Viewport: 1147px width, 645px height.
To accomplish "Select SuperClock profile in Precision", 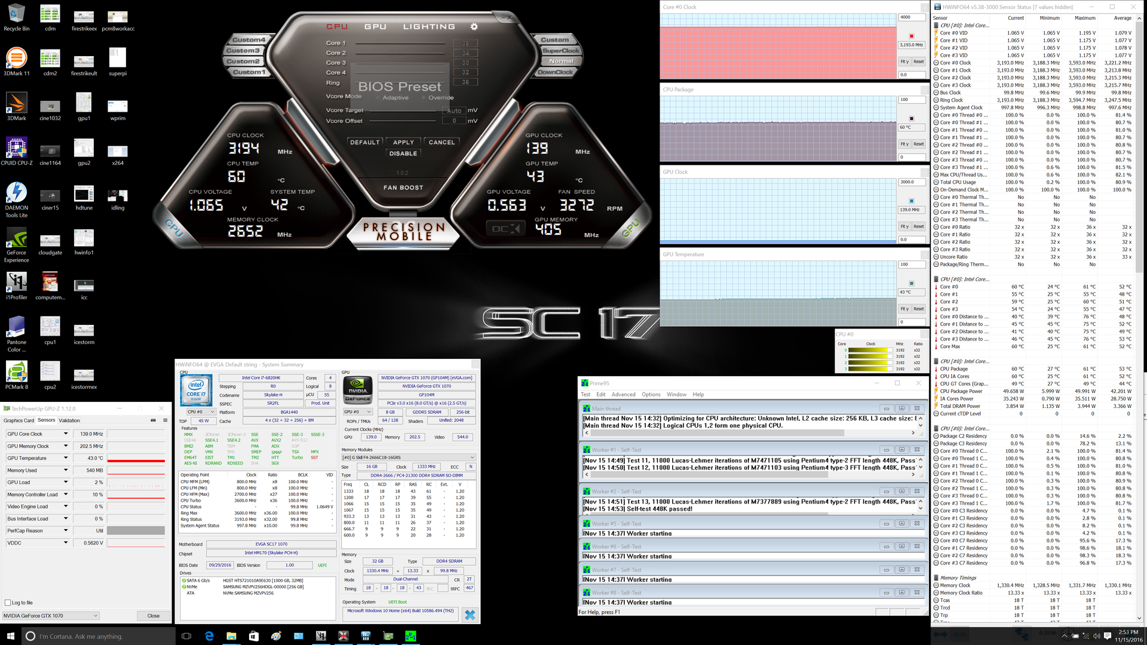I will [560, 51].
